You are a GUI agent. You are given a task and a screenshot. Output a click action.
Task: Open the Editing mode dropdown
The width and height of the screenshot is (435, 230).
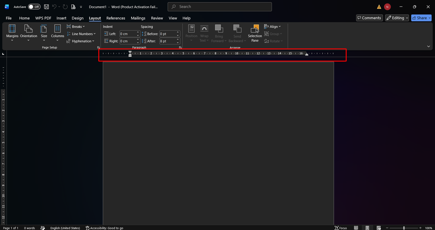click(x=397, y=18)
